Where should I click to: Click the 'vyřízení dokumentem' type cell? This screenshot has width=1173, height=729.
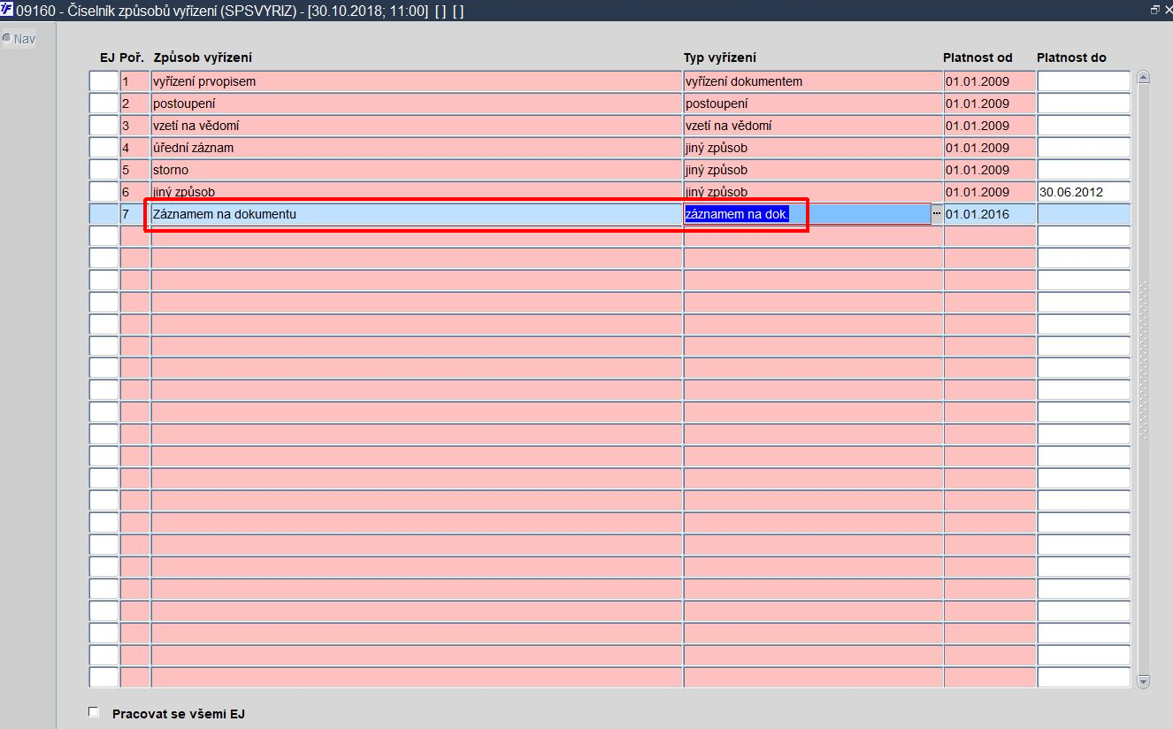coord(813,81)
